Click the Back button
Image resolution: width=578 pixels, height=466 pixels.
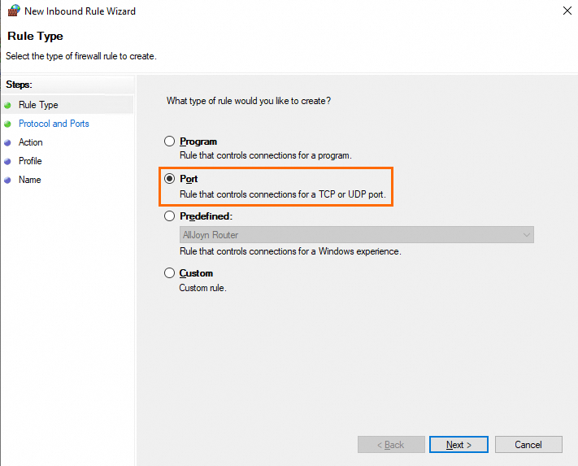click(391, 445)
